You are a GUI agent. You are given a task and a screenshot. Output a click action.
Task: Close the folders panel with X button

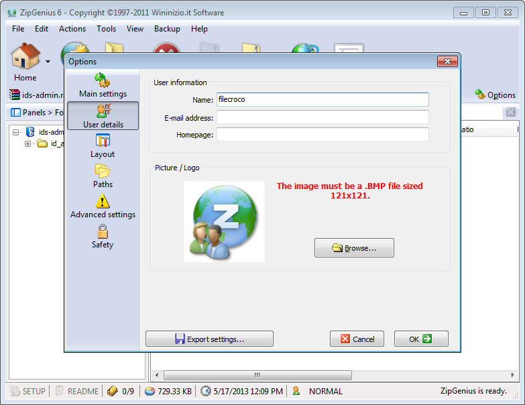(x=511, y=112)
